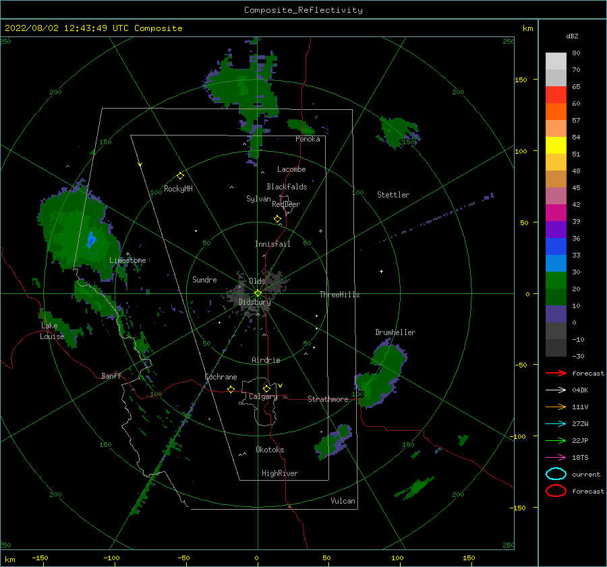Click the magenta 18TS arrow legend icon
Screen dimensions: 607x567
pyautogui.click(x=556, y=458)
